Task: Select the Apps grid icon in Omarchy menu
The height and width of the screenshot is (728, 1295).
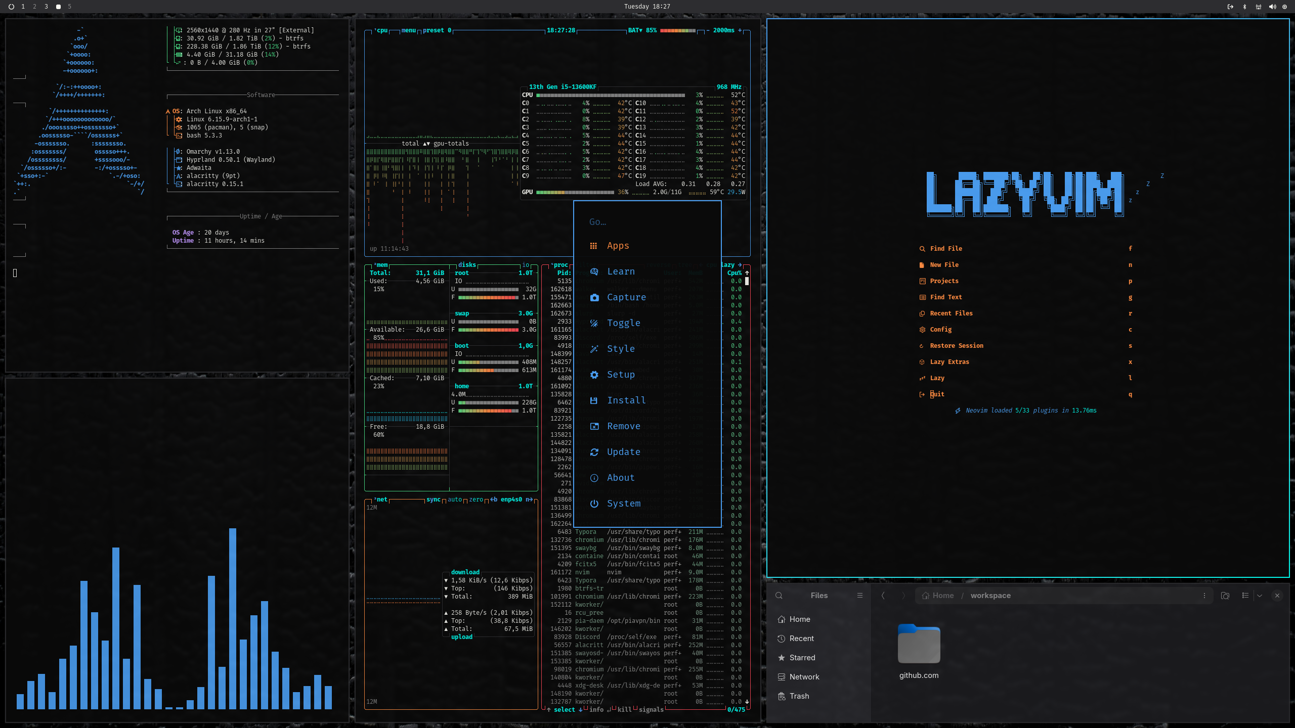Action: 594,246
